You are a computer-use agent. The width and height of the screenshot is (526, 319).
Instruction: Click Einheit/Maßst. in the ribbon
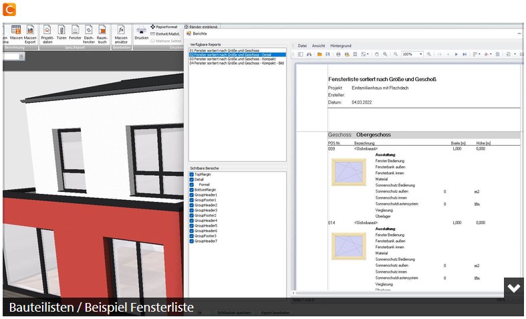tap(164, 34)
